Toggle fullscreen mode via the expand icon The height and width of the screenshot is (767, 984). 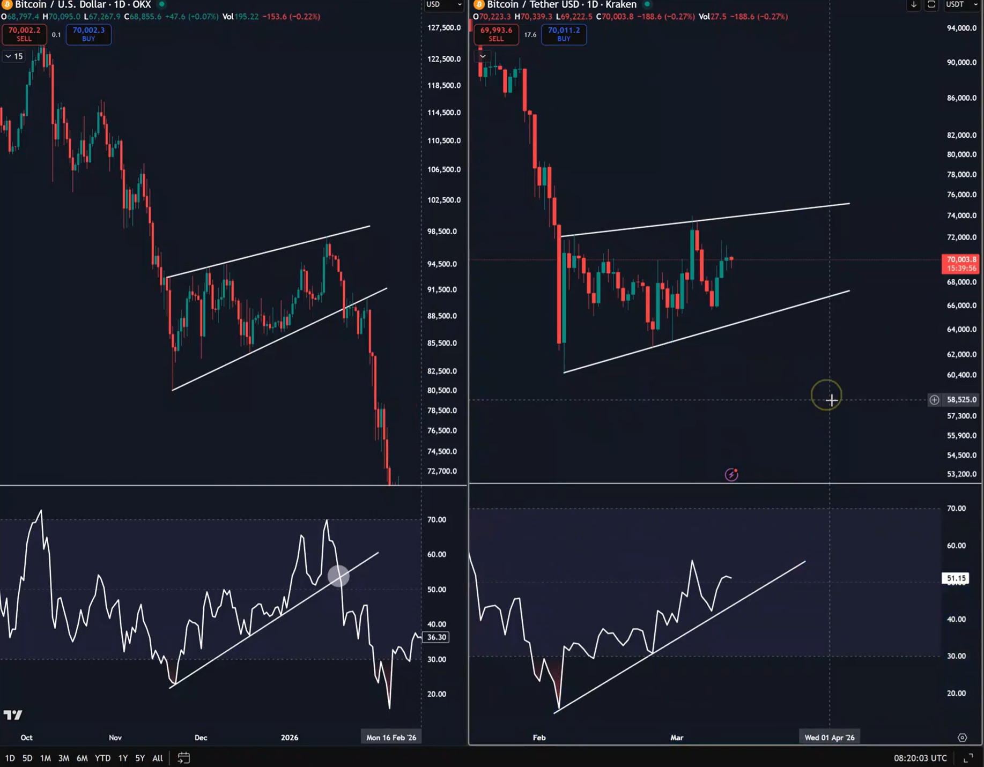tap(968, 758)
